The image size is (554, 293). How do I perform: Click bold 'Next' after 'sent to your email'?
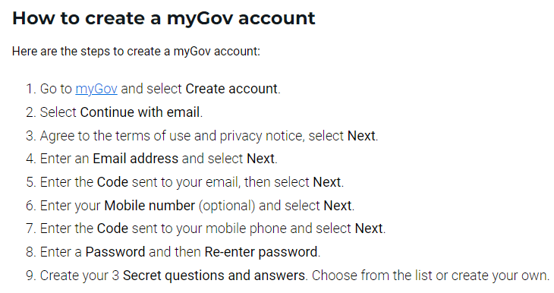[x=327, y=182]
